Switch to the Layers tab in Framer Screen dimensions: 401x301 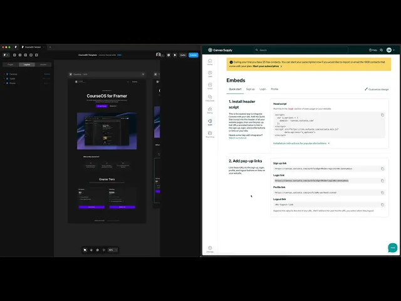click(27, 65)
